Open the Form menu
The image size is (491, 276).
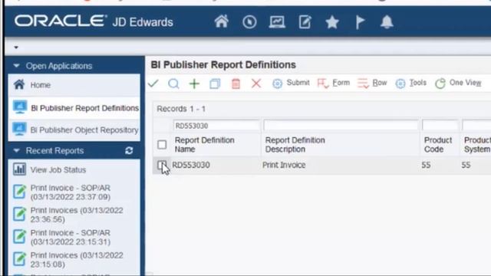[334, 84]
